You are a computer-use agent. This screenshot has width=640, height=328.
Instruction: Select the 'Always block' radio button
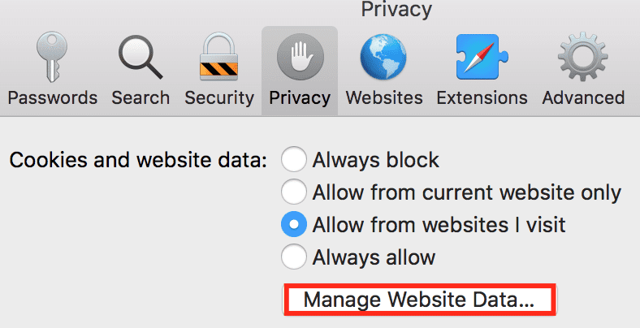coord(294,160)
